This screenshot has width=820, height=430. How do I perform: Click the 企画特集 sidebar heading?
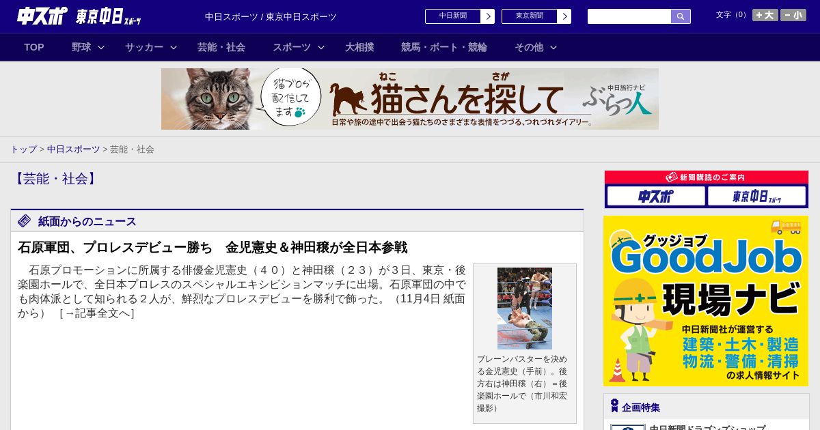point(641,407)
